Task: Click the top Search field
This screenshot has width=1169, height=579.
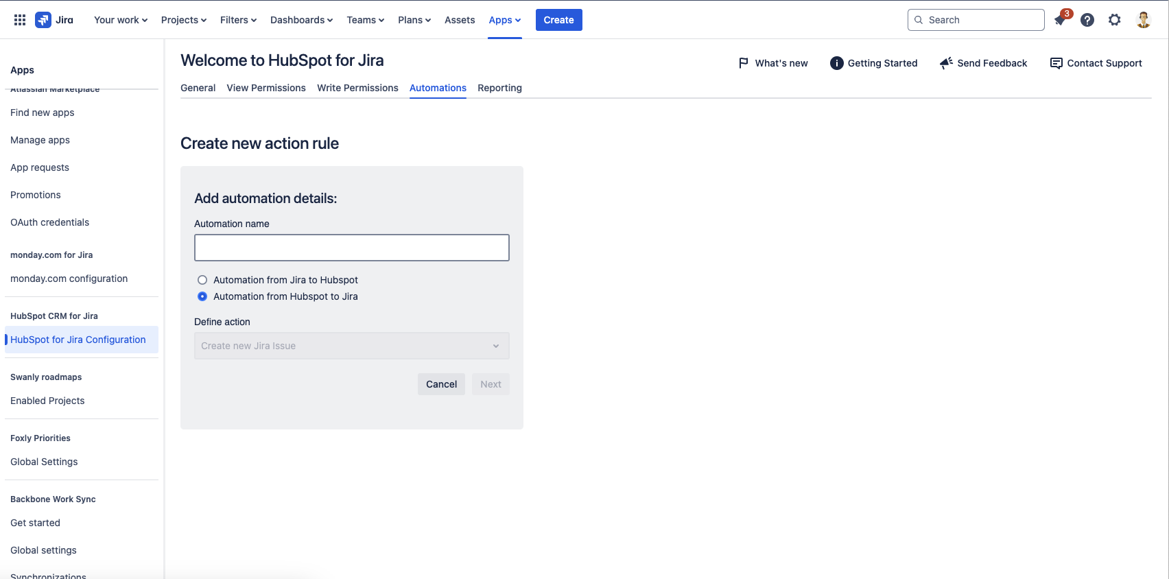Action: [976, 20]
